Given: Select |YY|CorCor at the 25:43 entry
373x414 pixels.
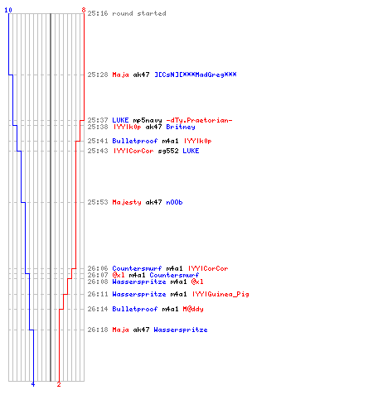Looking at the screenshot, I should (133, 151).
